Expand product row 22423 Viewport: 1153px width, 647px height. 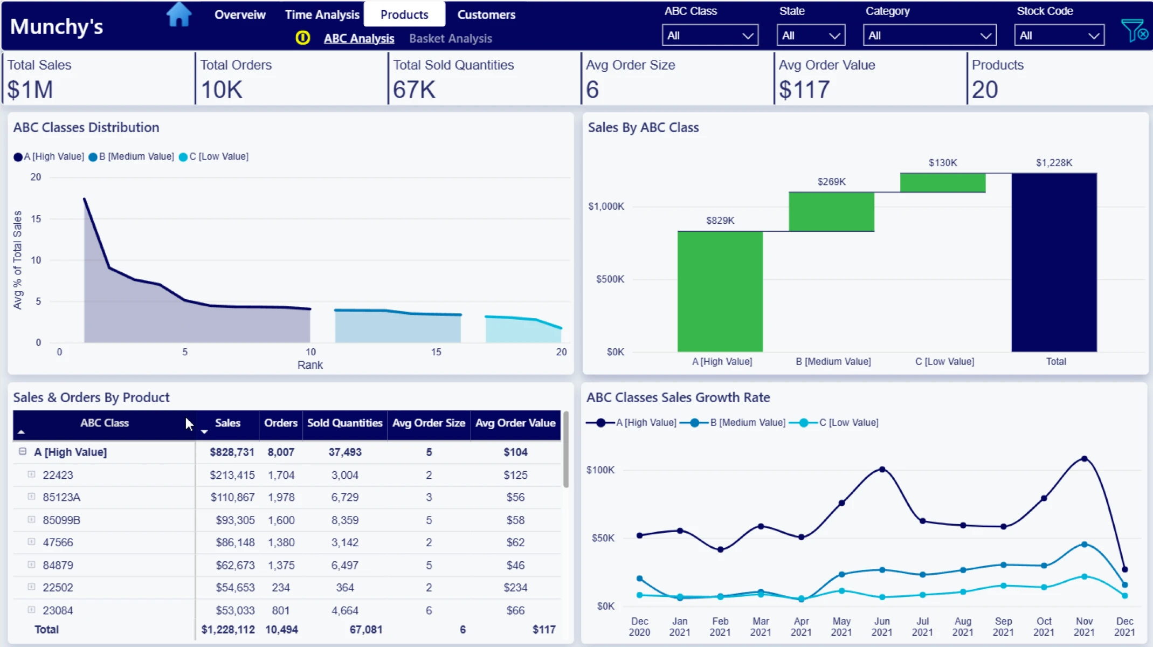[31, 474]
